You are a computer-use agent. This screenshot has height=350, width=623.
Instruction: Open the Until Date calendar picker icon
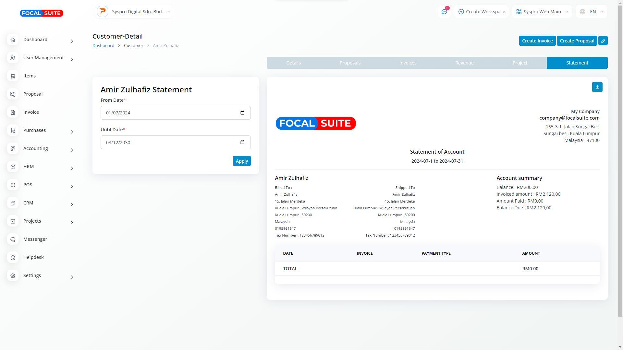(242, 142)
